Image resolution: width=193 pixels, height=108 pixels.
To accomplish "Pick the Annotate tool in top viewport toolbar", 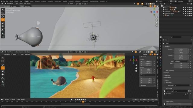I will click(3, 30).
